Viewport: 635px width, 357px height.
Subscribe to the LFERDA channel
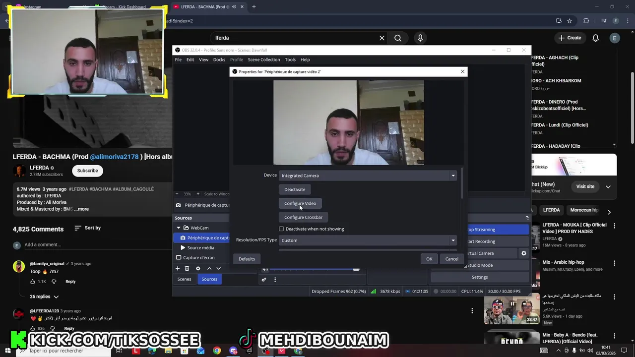tap(87, 171)
